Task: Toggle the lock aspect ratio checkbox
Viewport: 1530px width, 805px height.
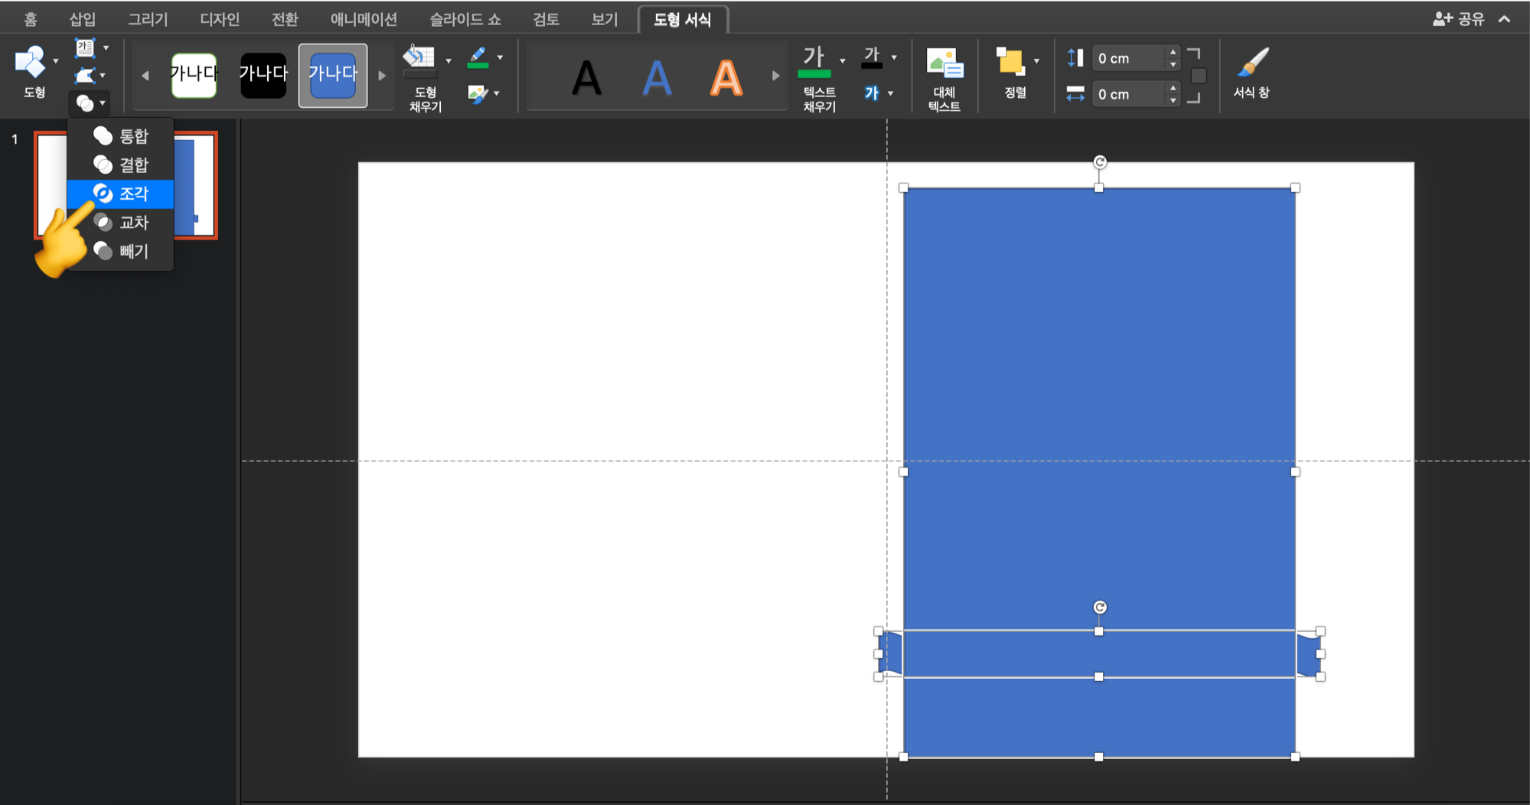Action: pos(1199,76)
